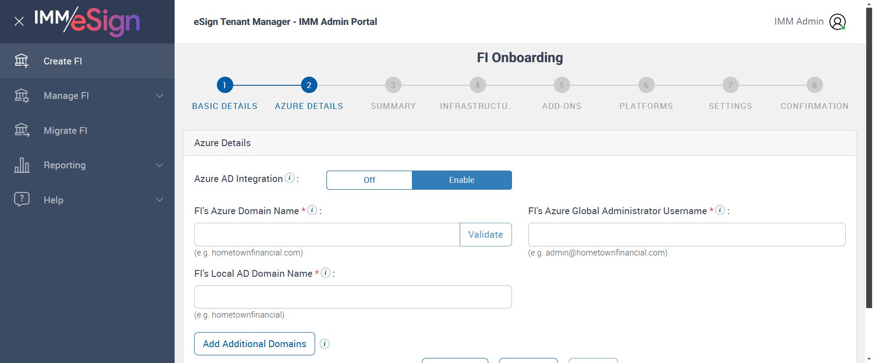This screenshot has width=873, height=363.
Task: Click Add Additional Domains button
Action: (255, 344)
